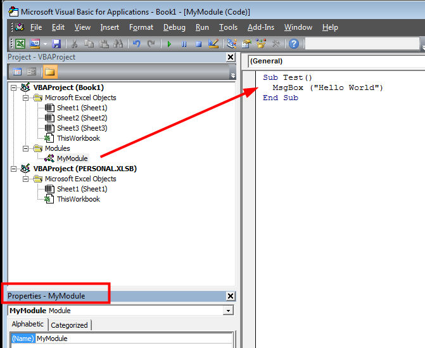425x348 pixels.
Task: Open the Tools menu
Action: [x=228, y=27]
